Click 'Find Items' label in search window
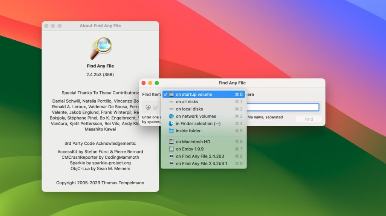This screenshot has height=216, width=386. click(152, 94)
